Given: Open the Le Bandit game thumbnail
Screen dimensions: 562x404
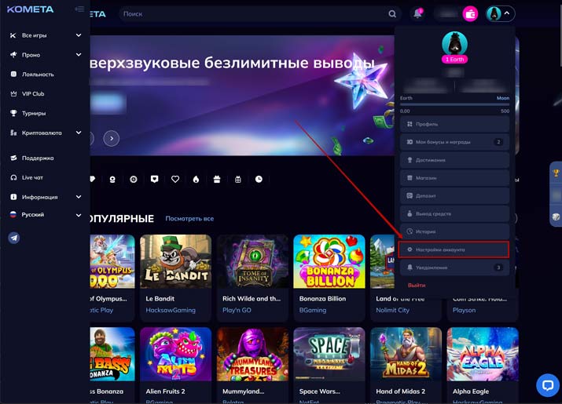Looking at the screenshot, I should click(x=175, y=261).
